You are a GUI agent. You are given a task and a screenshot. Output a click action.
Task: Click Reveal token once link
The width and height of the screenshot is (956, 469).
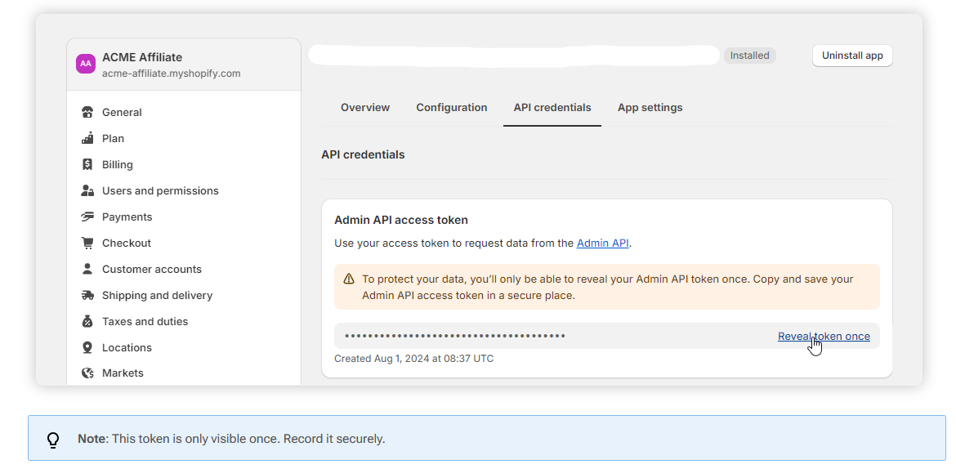coord(824,337)
